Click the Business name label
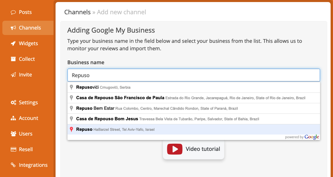 [86, 63]
